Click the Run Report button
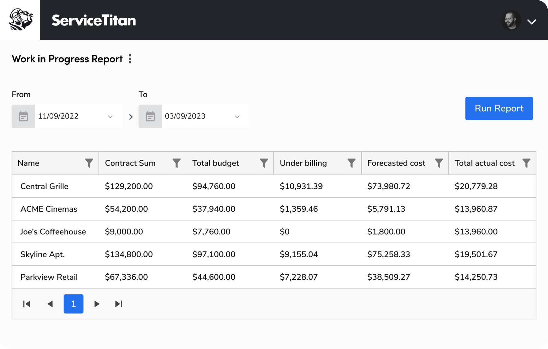548x349 pixels. point(499,108)
